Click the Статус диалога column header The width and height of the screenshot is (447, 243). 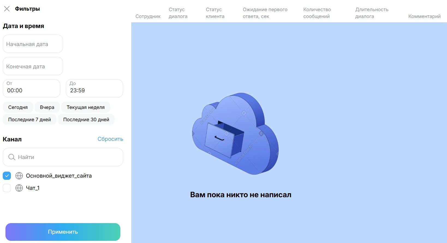(x=178, y=13)
